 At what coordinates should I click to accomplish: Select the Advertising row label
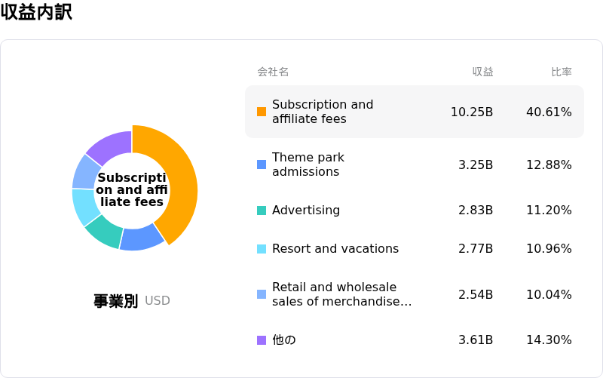[306, 211]
